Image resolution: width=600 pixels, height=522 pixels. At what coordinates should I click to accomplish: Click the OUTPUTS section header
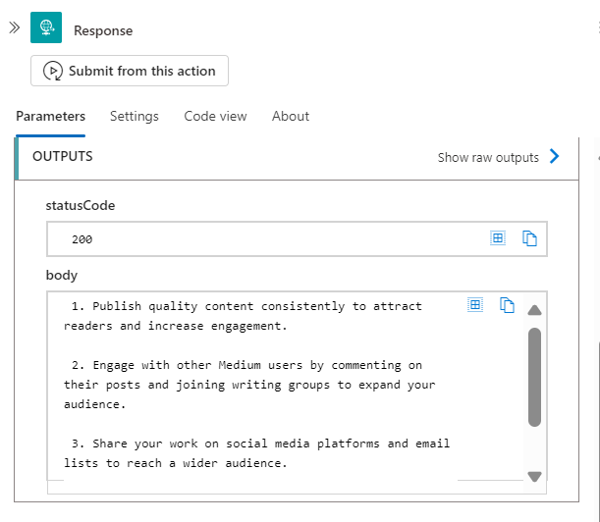tap(297, 157)
